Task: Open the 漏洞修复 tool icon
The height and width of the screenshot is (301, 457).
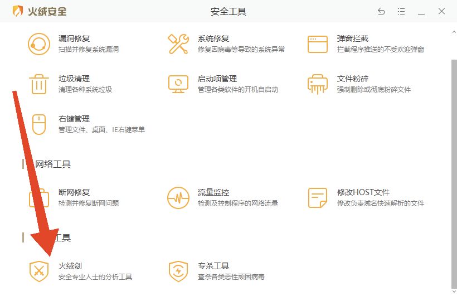Action: pos(39,44)
